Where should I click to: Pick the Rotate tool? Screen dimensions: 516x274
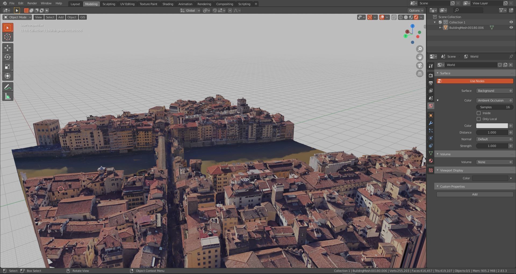click(8, 57)
